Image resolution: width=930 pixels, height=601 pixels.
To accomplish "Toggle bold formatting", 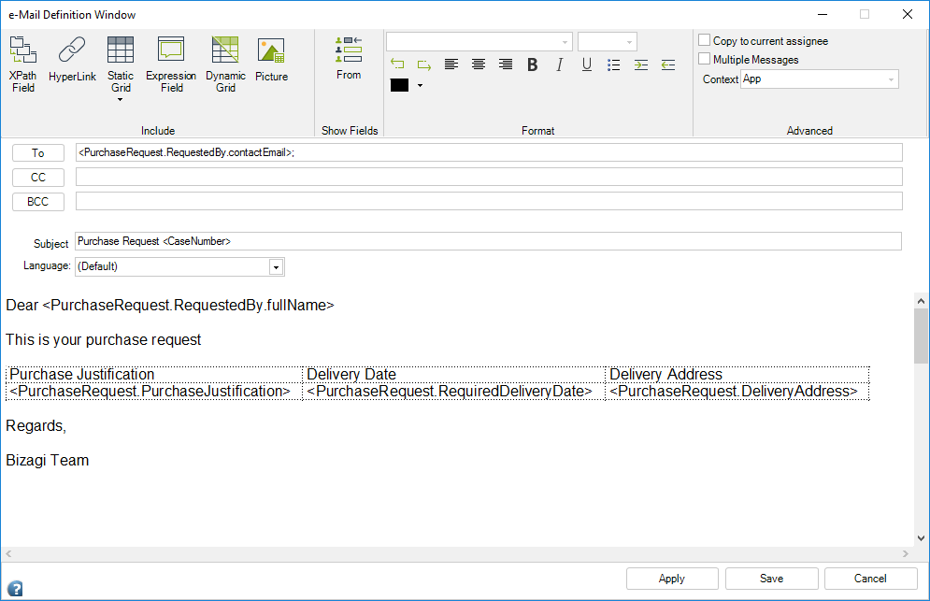I will coord(533,64).
